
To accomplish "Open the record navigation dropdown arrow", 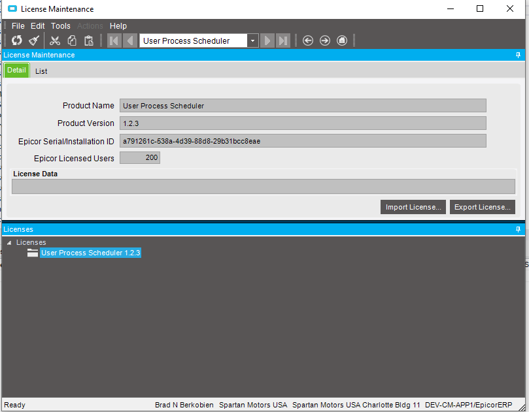I will 252,40.
